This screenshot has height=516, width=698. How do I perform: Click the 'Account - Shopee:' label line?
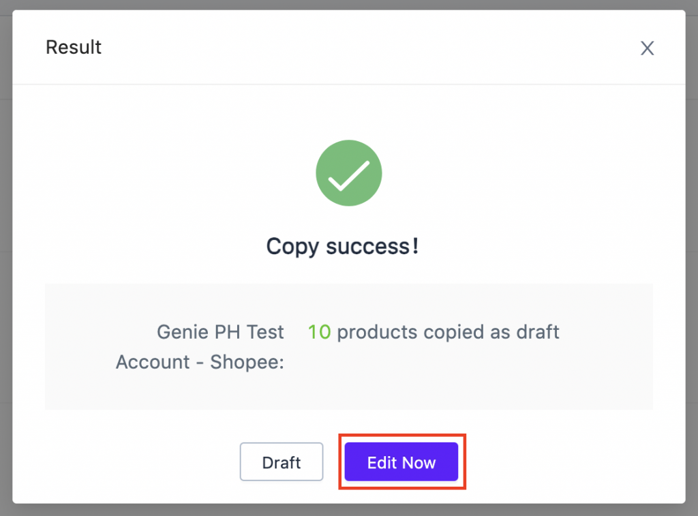click(x=200, y=362)
